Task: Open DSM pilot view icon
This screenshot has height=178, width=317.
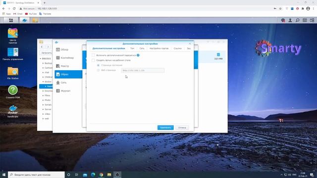Action: pos(312,20)
